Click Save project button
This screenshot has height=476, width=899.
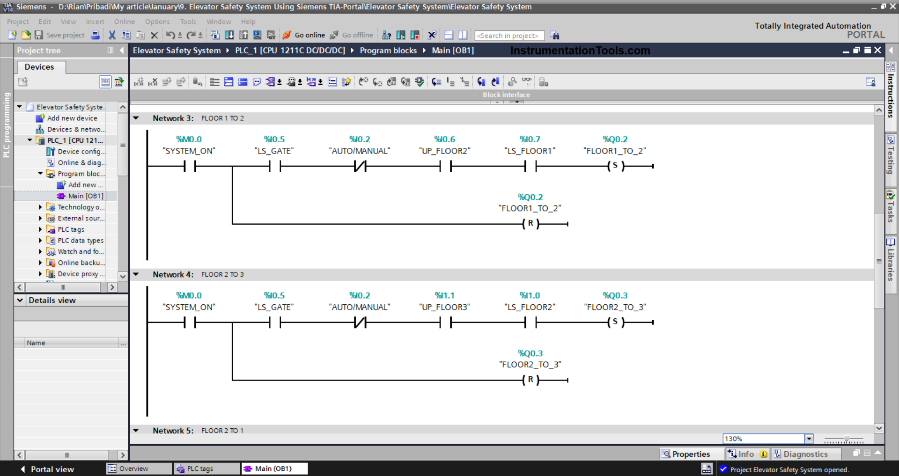coord(60,35)
